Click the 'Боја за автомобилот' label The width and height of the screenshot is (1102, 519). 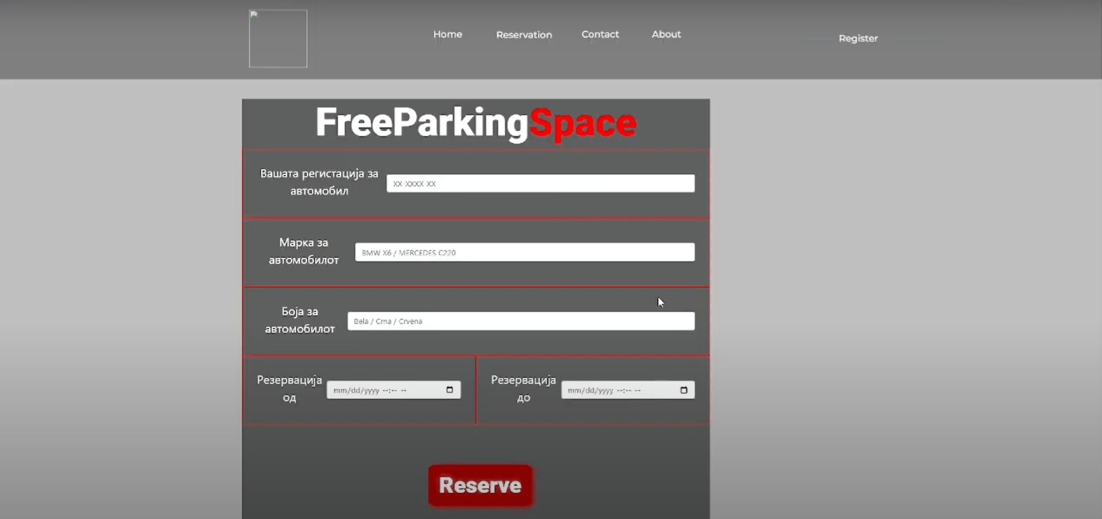300,320
